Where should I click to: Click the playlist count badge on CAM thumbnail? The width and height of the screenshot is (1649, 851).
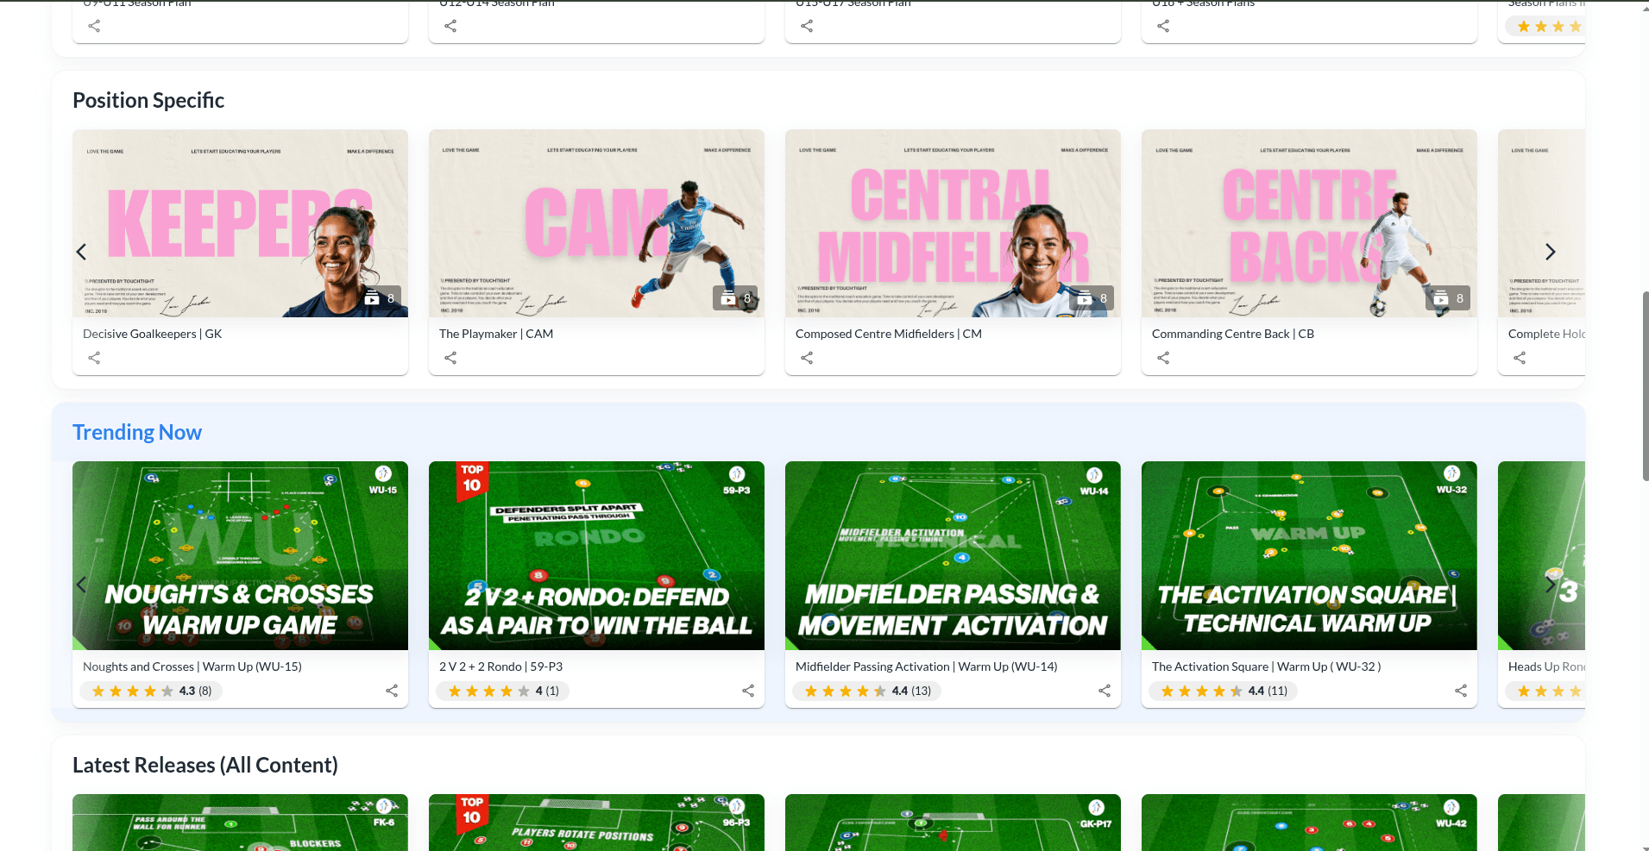point(736,298)
